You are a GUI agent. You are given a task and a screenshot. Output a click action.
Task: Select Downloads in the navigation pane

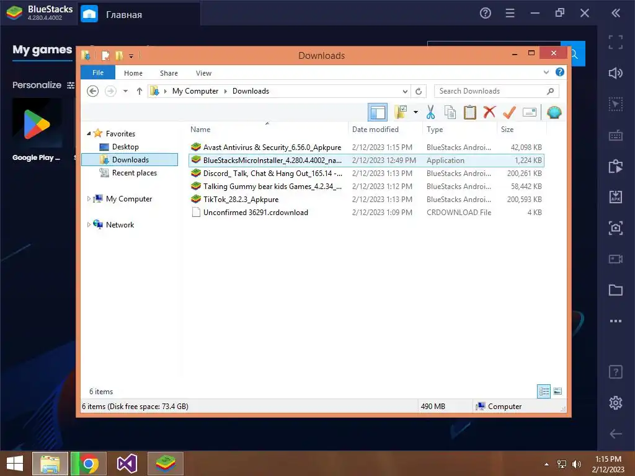(x=130, y=159)
